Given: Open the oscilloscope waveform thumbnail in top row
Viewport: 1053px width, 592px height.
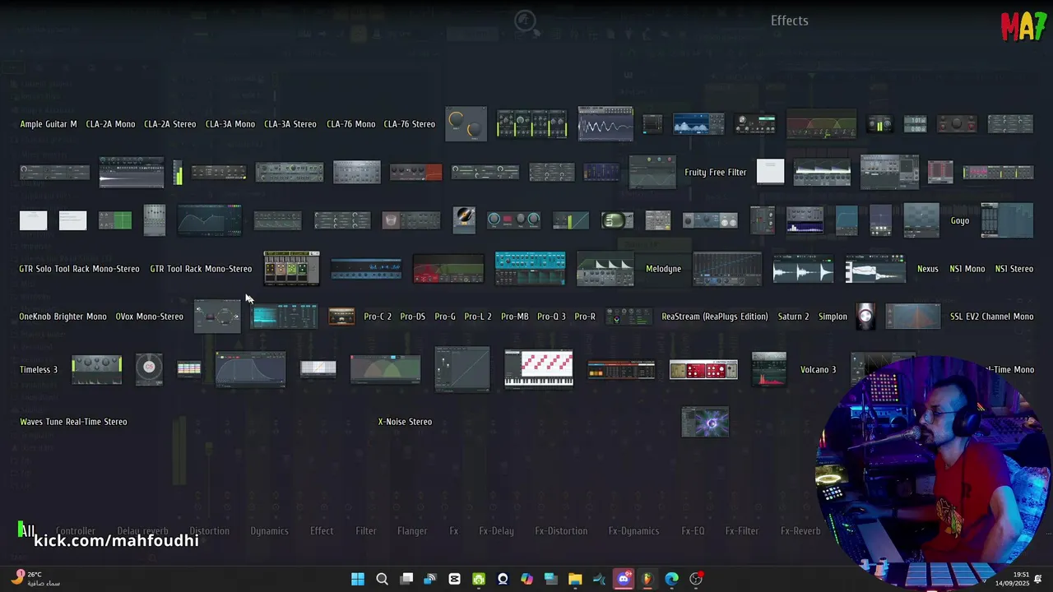Looking at the screenshot, I should [605, 124].
